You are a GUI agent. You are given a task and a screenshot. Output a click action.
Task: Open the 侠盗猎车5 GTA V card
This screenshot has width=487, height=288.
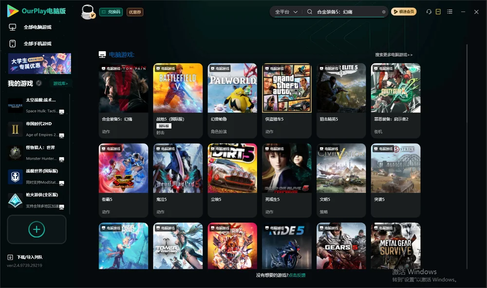point(287,101)
